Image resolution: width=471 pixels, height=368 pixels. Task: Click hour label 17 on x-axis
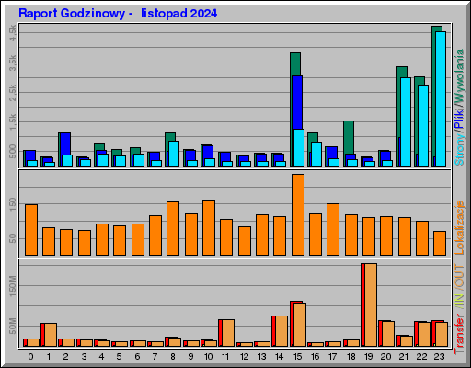tap(332, 357)
